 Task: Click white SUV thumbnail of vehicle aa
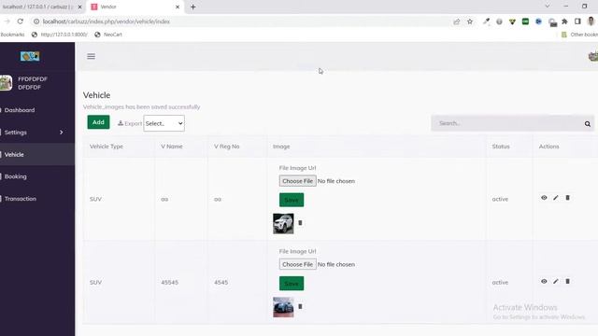pos(283,223)
